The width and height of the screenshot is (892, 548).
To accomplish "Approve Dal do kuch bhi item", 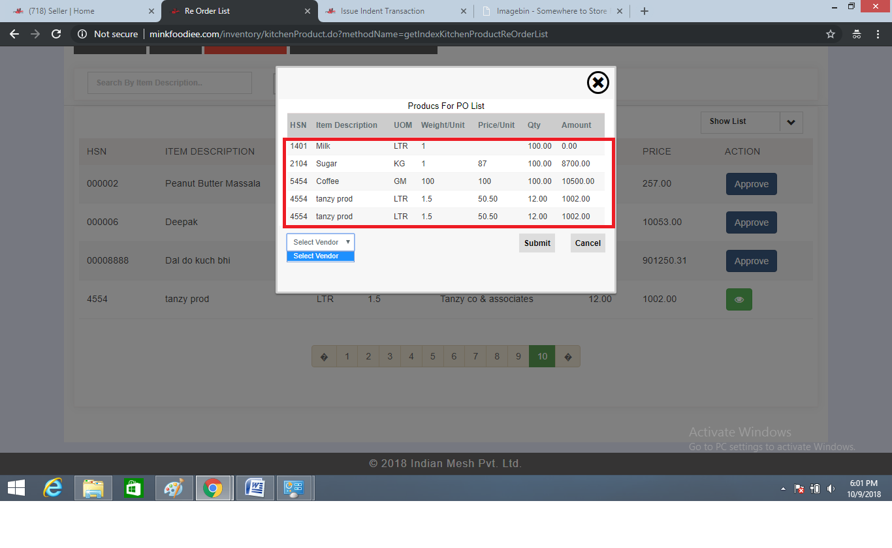I will (751, 261).
